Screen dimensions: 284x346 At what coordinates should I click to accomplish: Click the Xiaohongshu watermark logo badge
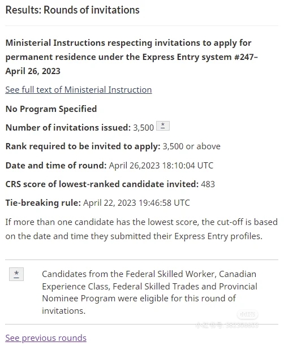(x=248, y=314)
